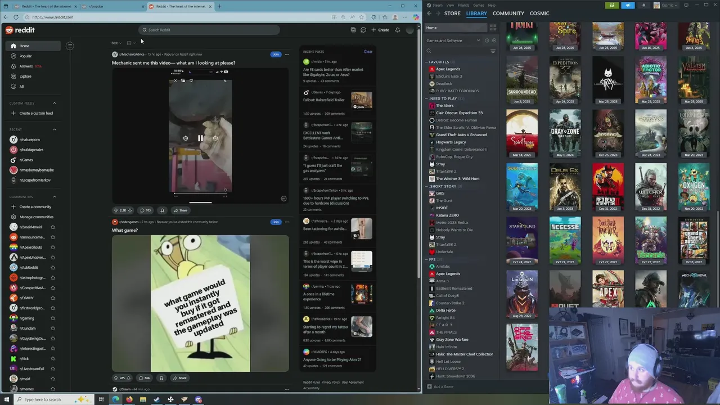
Task: Open the Steam Friends menu
Action: [x=463, y=5]
